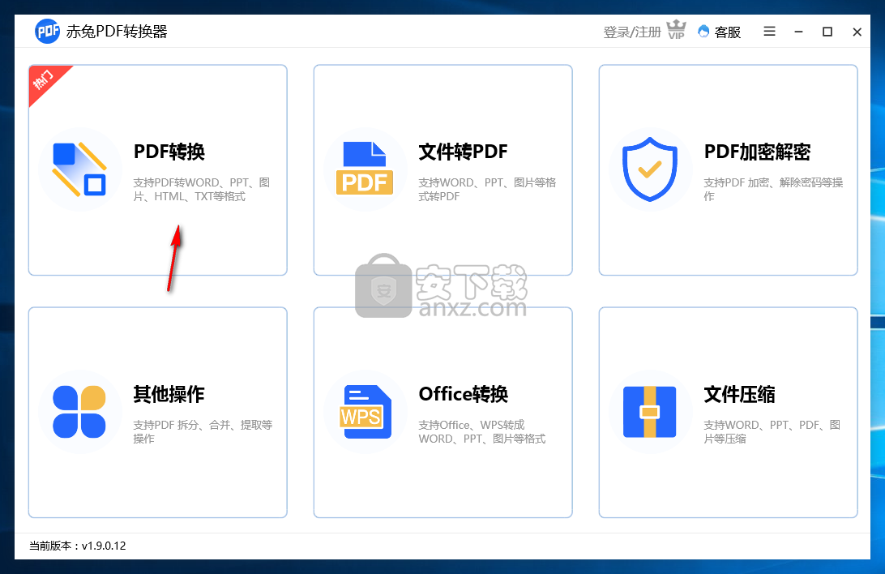Screen dimensions: 885x574
Task: Click the Office转换 WPS icon
Action: tap(366, 412)
